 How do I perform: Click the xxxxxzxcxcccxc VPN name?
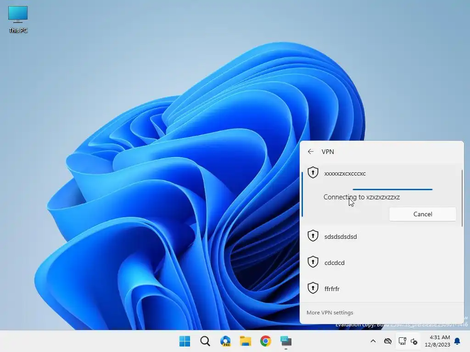click(x=345, y=174)
